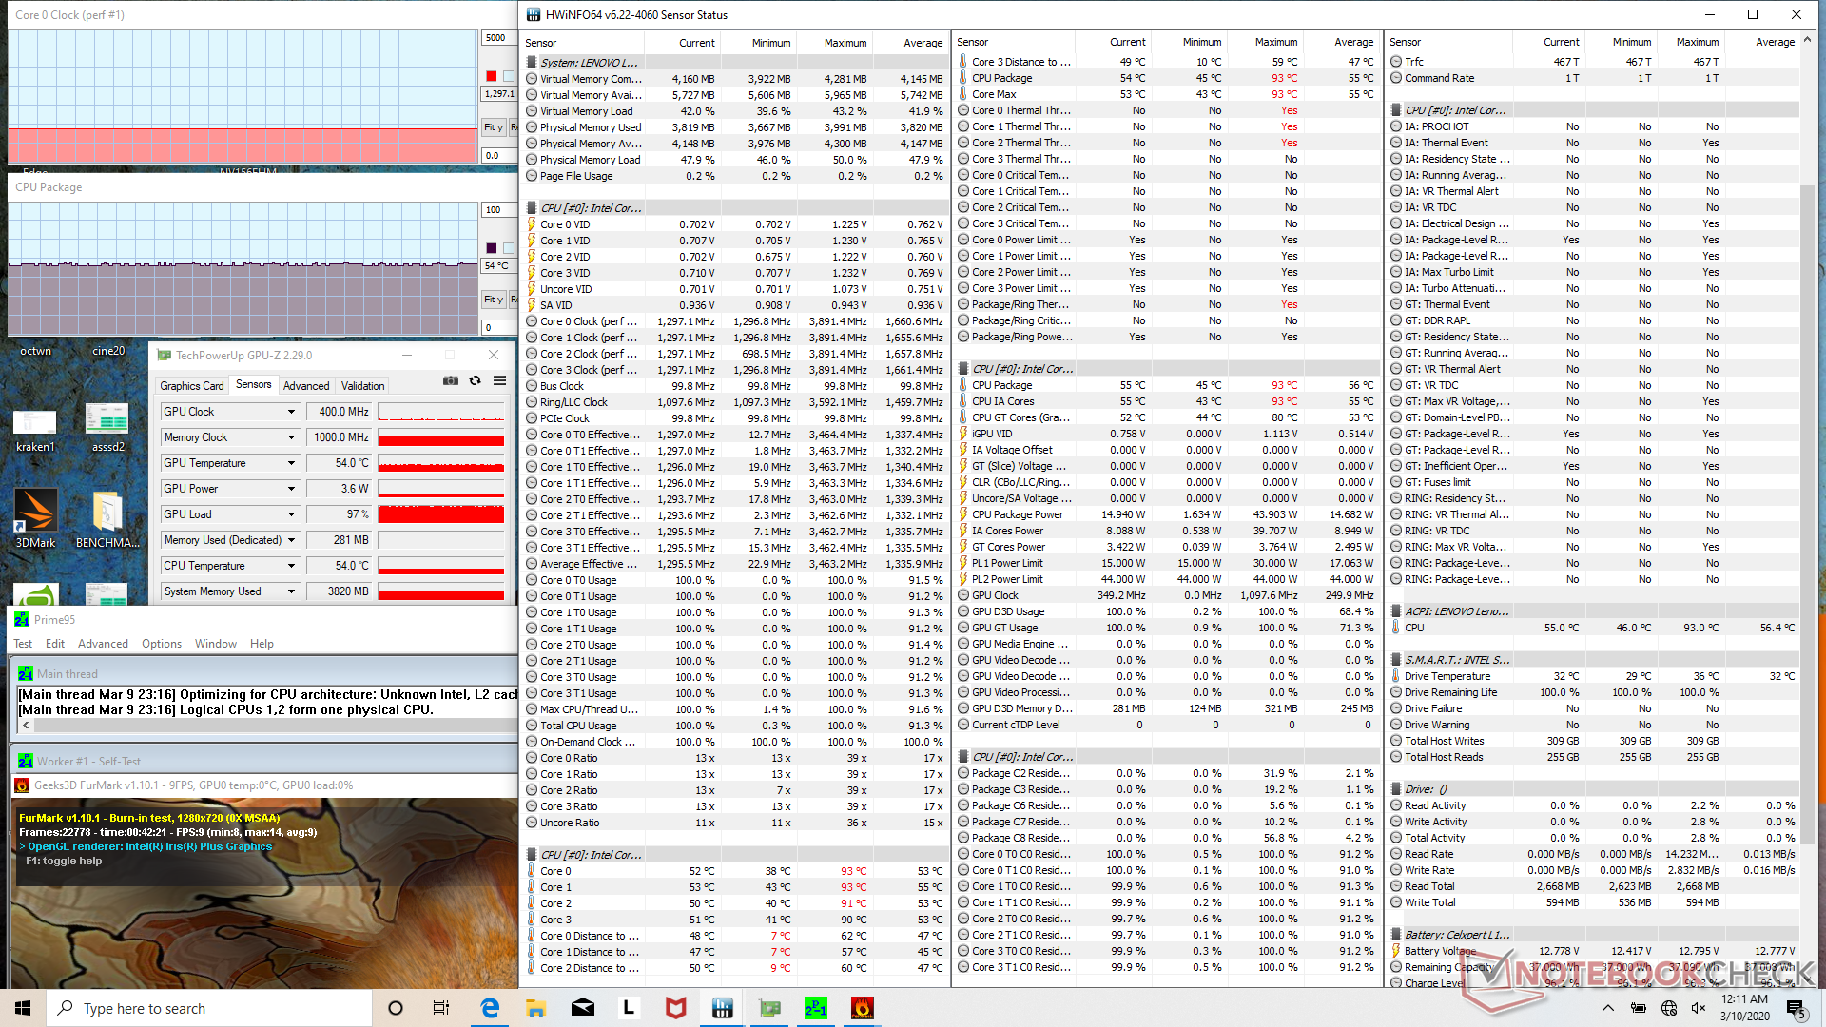
Task: Switch to the Graphics Card tab
Action: pos(192,386)
